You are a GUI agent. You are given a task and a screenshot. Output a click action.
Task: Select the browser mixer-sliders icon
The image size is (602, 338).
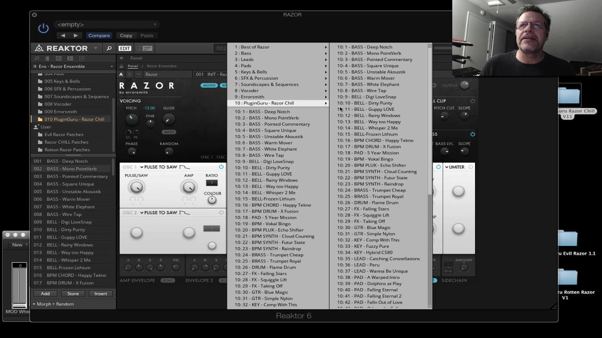[58, 58]
